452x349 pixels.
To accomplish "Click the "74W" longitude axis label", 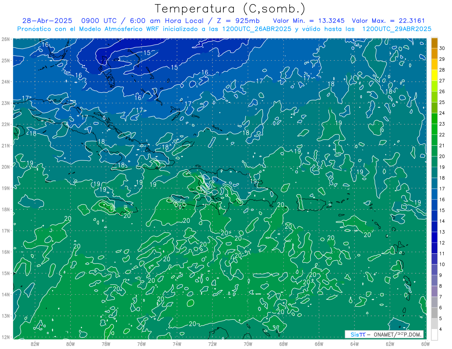I will [x=177, y=344].
